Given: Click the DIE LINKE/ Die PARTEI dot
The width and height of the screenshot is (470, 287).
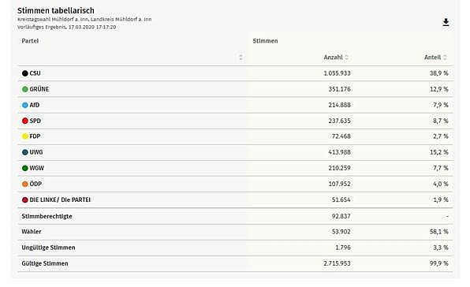Looking at the screenshot, I should pos(25,199).
